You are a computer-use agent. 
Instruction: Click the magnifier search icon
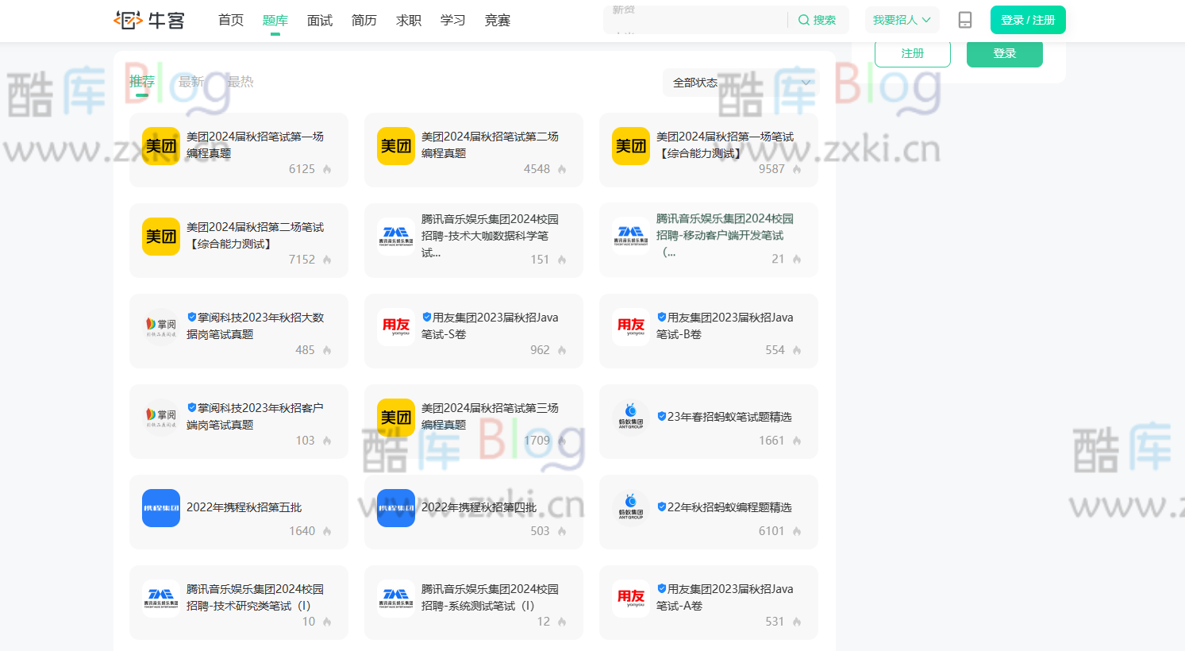(804, 20)
